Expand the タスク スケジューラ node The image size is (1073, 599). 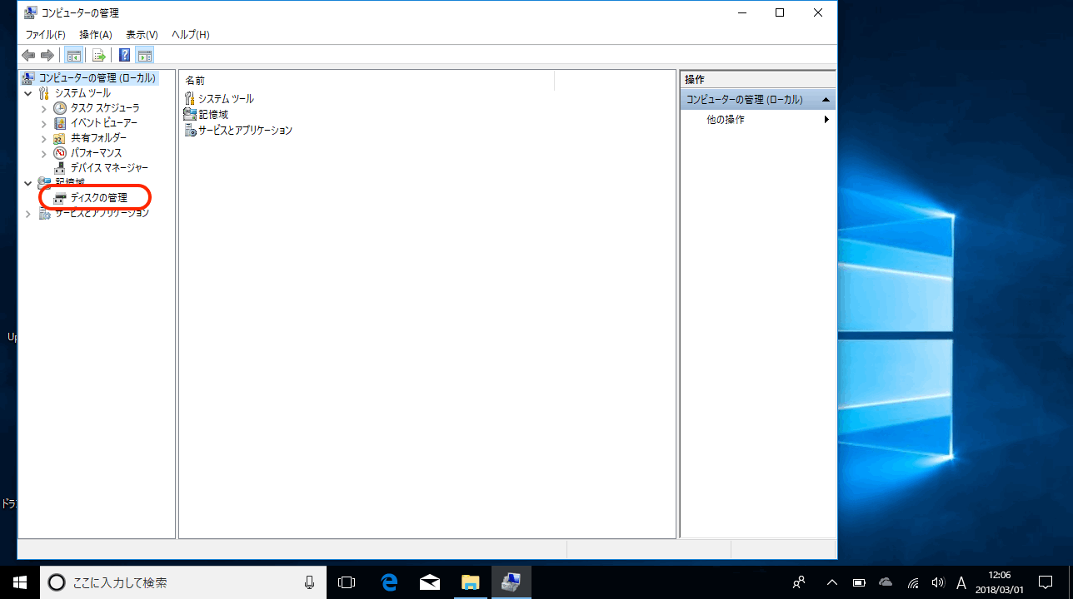[44, 108]
